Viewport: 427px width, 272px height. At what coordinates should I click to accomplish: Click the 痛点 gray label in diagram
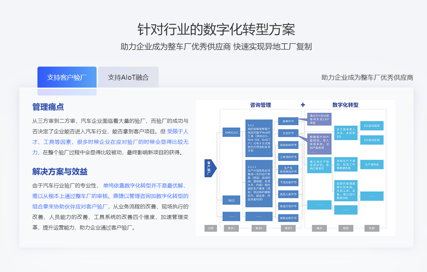(319, 228)
